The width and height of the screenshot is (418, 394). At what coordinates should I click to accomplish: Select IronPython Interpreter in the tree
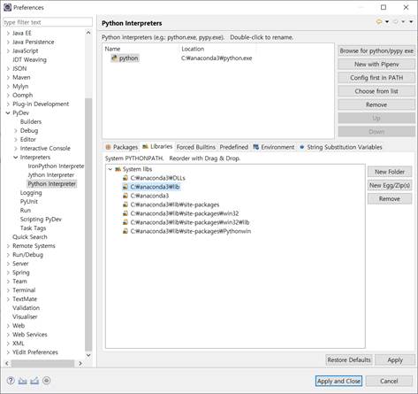click(x=56, y=166)
